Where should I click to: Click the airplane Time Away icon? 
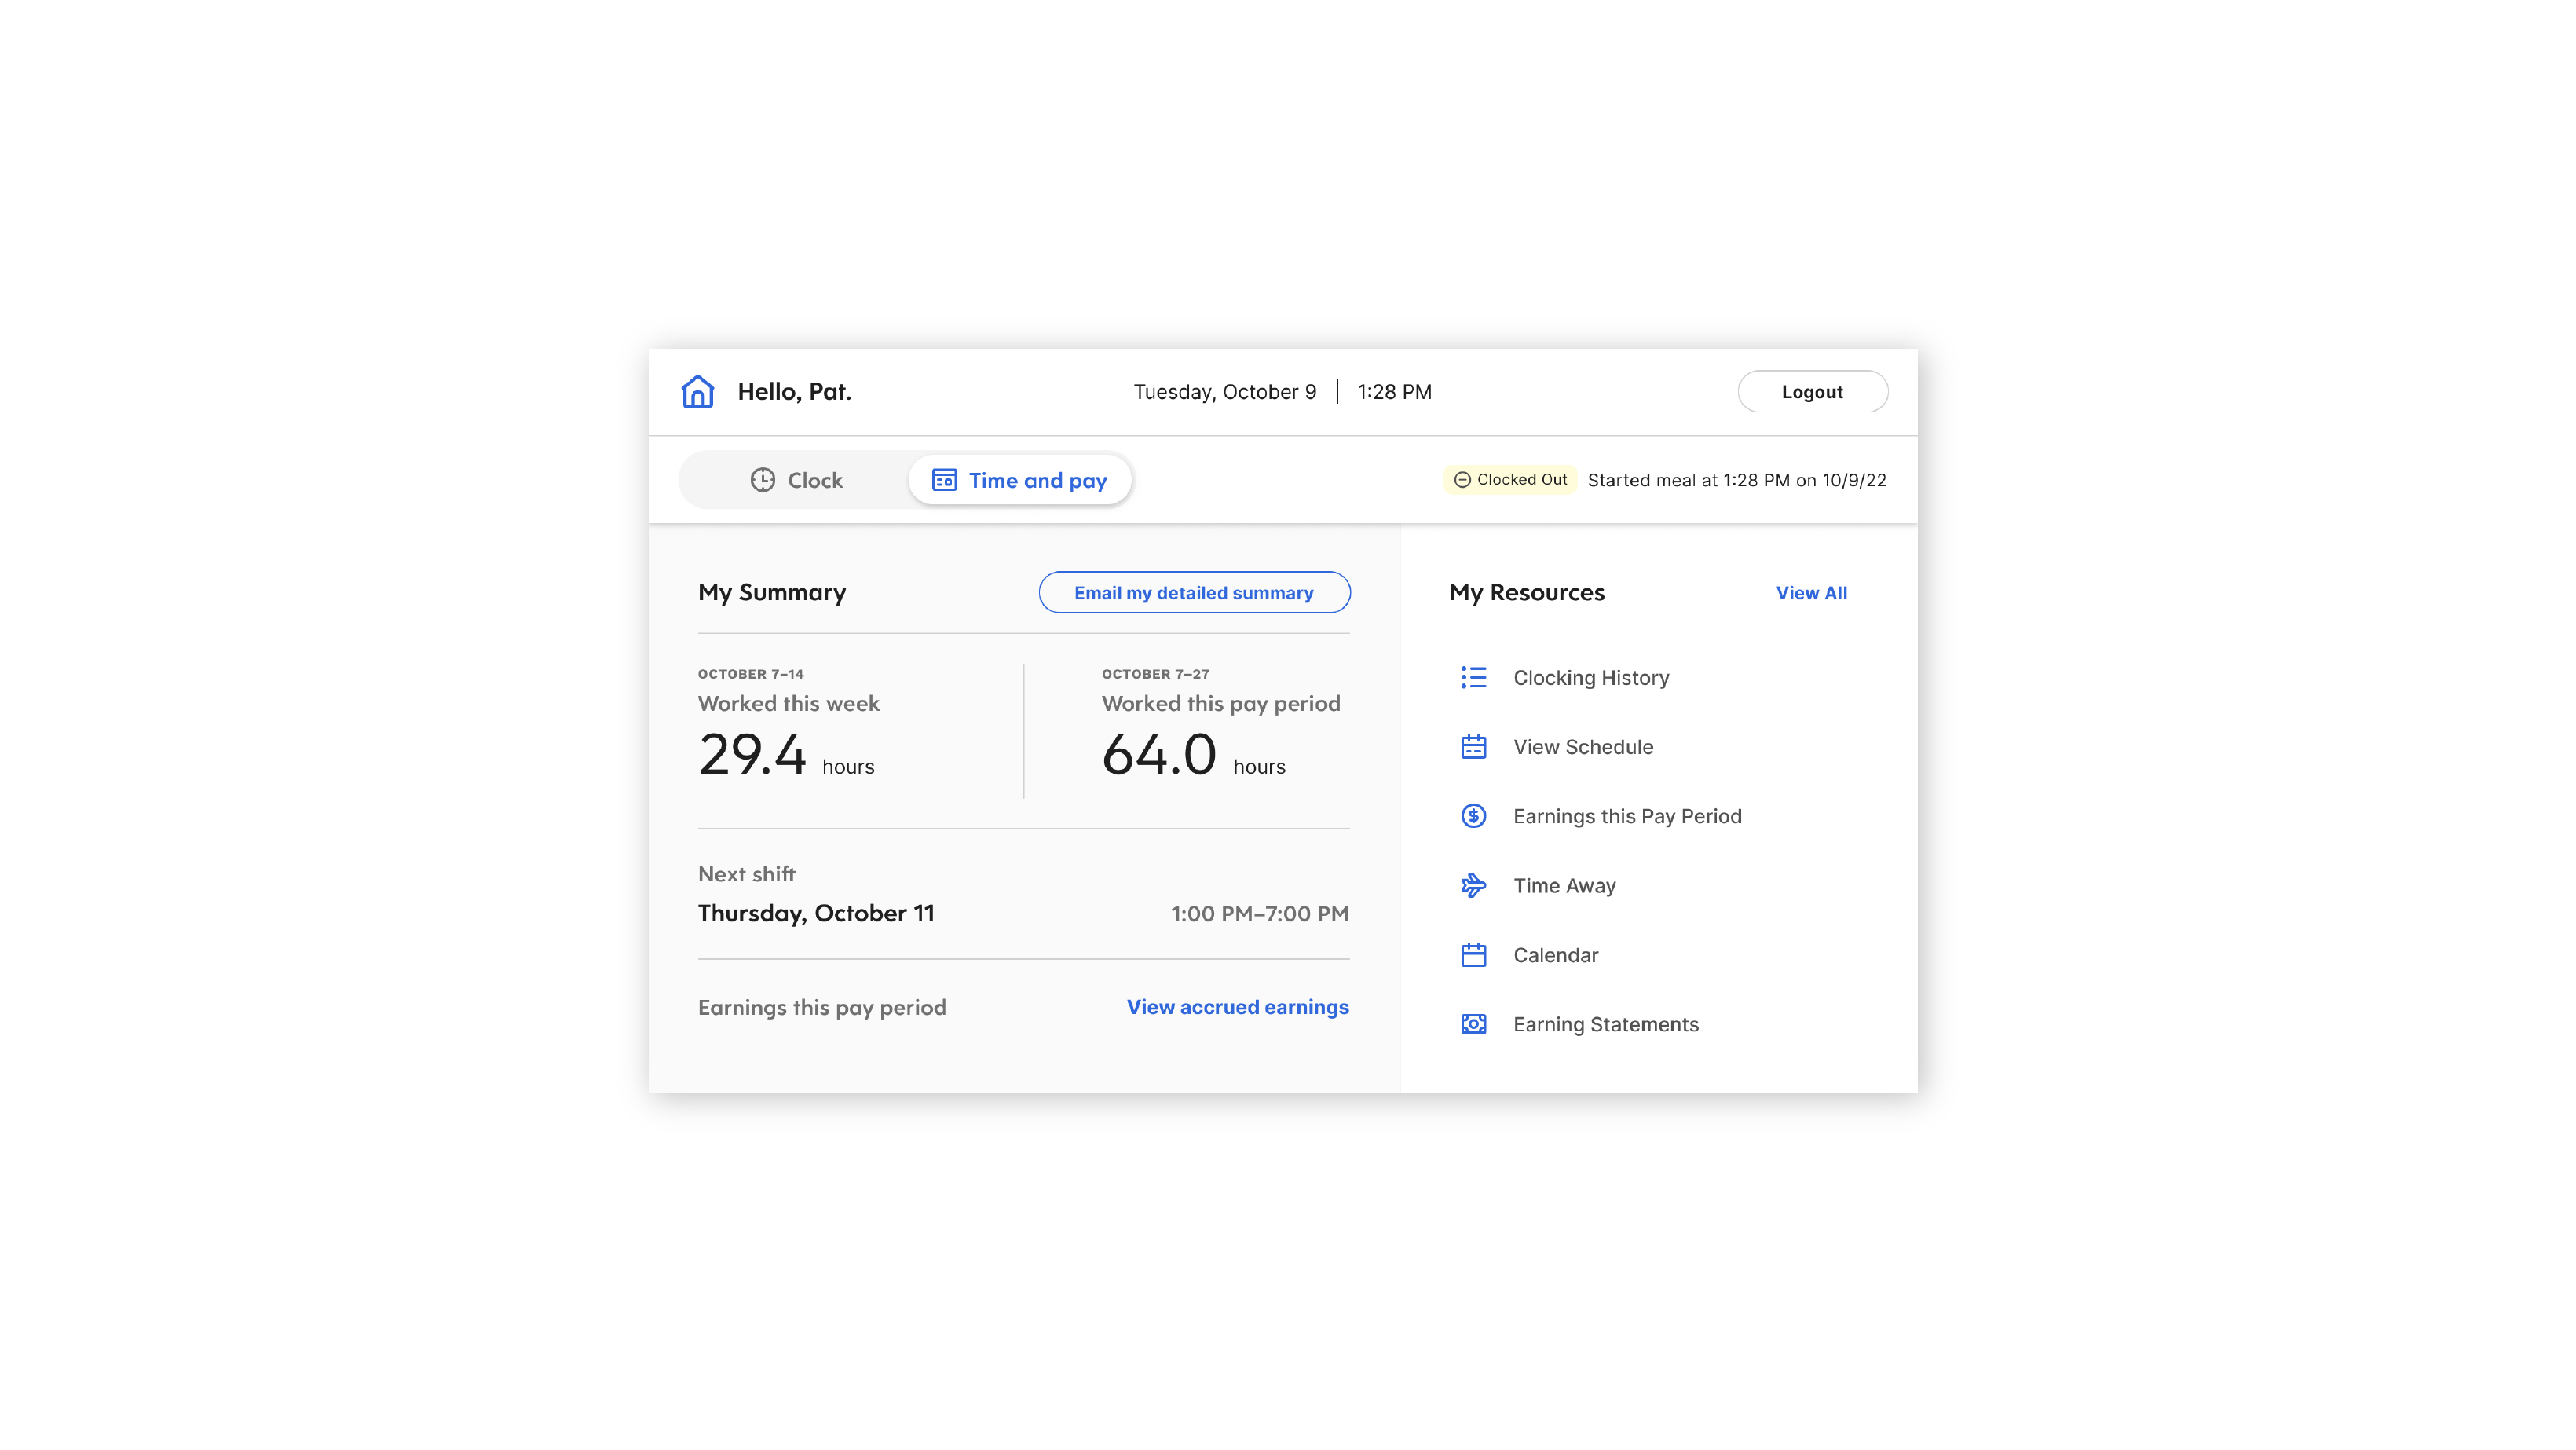click(x=1473, y=885)
